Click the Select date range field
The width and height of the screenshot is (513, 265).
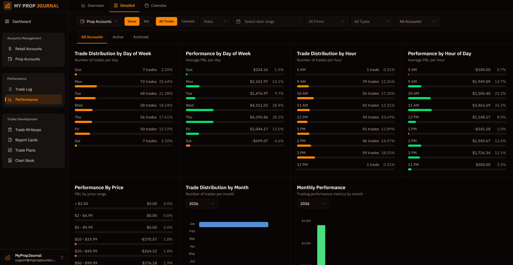[x=267, y=21]
